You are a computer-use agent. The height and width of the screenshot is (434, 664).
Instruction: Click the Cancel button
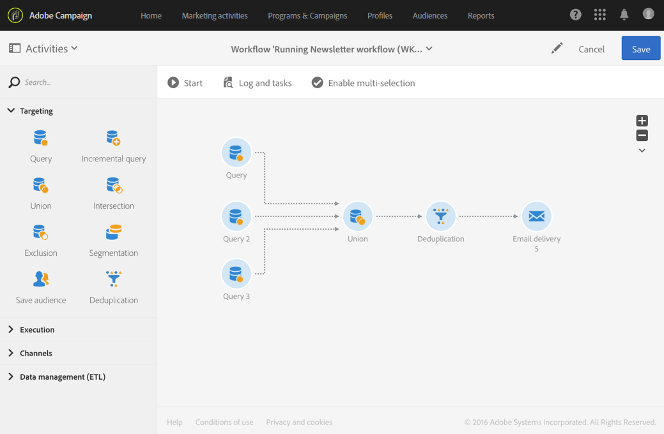592,49
